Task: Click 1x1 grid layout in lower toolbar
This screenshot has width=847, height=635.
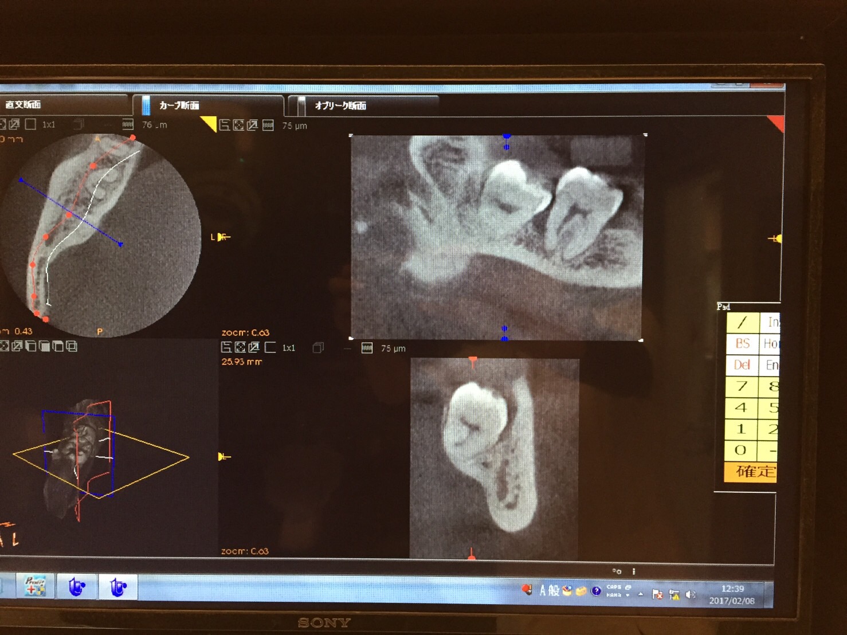Action: 288,348
